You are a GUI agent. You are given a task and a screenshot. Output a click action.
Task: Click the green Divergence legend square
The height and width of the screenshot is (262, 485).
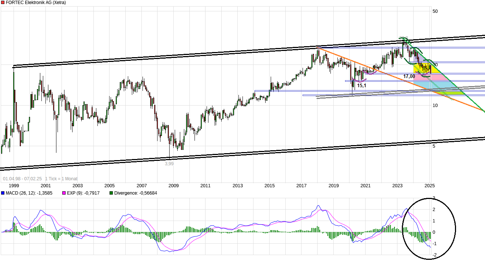(x=111, y=193)
